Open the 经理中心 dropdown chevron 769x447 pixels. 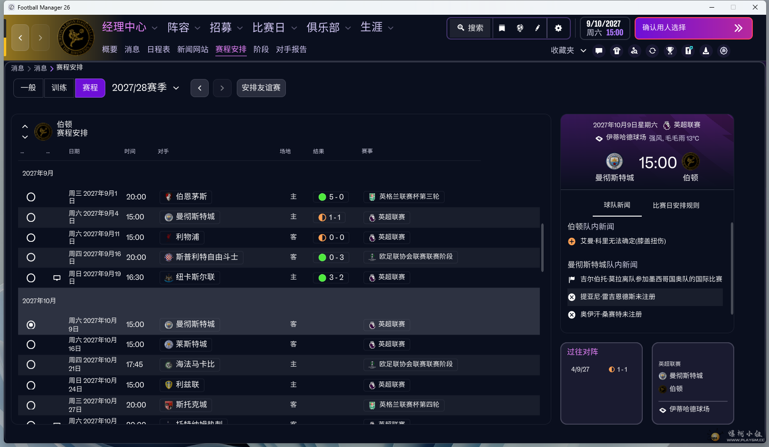click(x=155, y=28)
